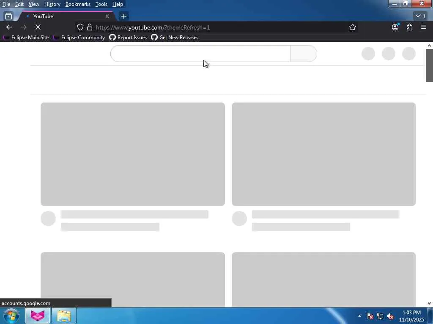This screenshot has width=433, height=324.
Task: Click the scrollbar up arrow
Action: (x=429, y=46)
